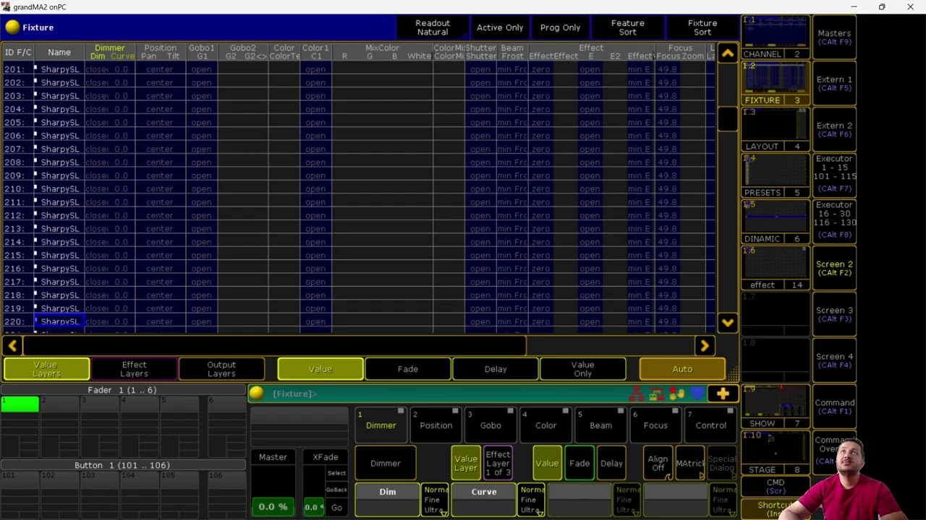
Task: Click the Effect Layer 1 of 3 button
Action: [498, 463]
